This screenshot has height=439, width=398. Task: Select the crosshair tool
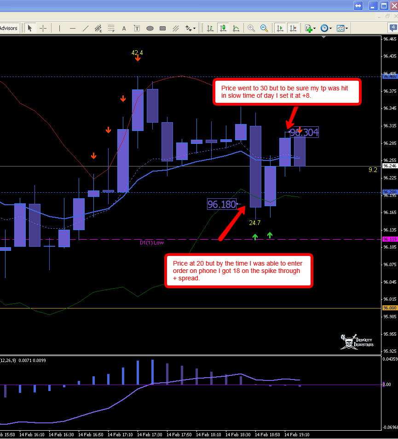point(43,28)
